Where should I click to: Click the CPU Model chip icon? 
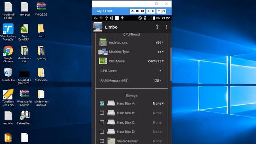coord(103,61)
